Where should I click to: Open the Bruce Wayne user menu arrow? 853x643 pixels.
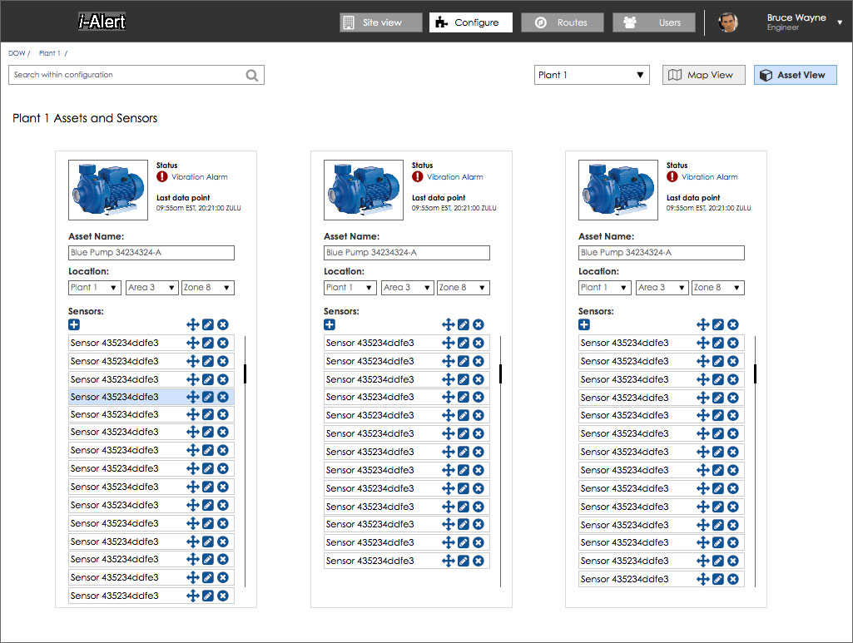[x=840, y=22]
